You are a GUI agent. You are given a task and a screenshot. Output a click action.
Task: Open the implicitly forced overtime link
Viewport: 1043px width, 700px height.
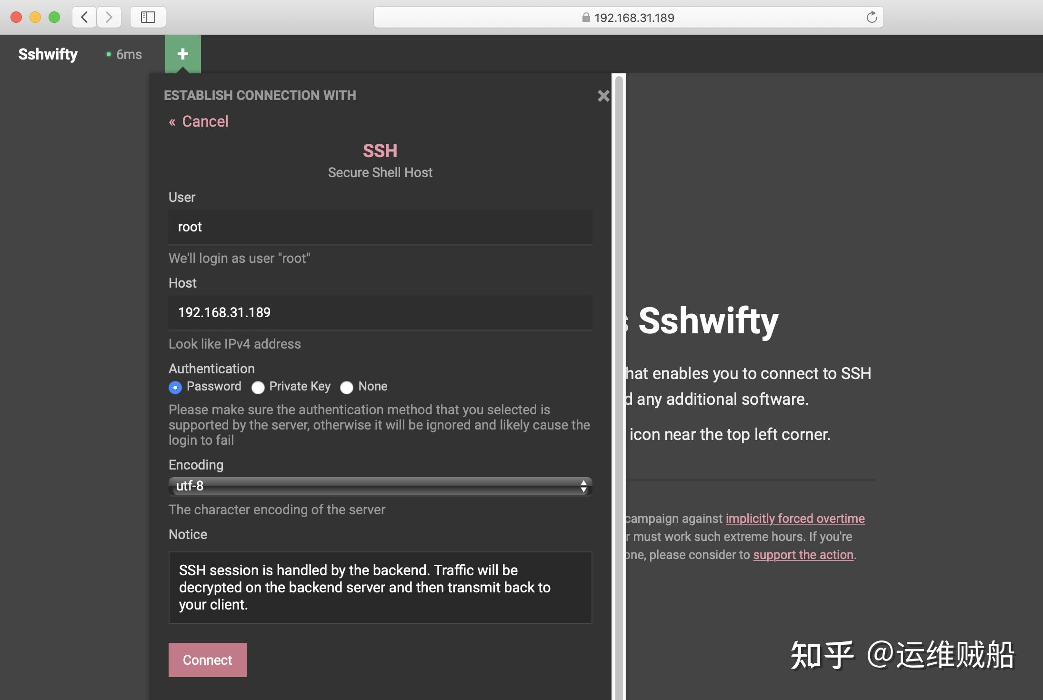click(x=795, y=519)
